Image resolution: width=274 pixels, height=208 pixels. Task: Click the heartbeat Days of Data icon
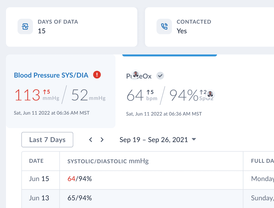[25, 27]
